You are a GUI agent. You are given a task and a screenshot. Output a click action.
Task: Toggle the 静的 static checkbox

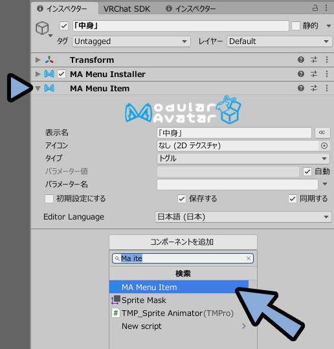[x=296, y=26]
